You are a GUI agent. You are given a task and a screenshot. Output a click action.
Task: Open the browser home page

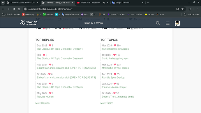coord(19,9)
